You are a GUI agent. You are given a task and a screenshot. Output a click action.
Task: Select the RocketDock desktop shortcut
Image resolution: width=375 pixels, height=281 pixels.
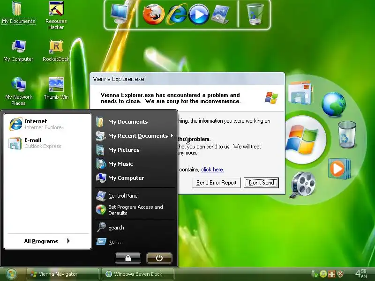[56, 51]
